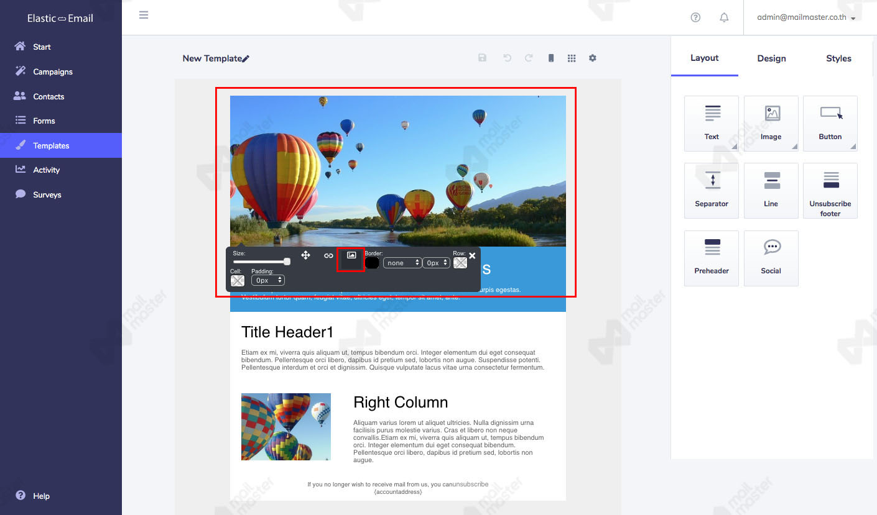Select the Separator layout block
Viewport: 877px width, 515px height.
coord(712,191)
